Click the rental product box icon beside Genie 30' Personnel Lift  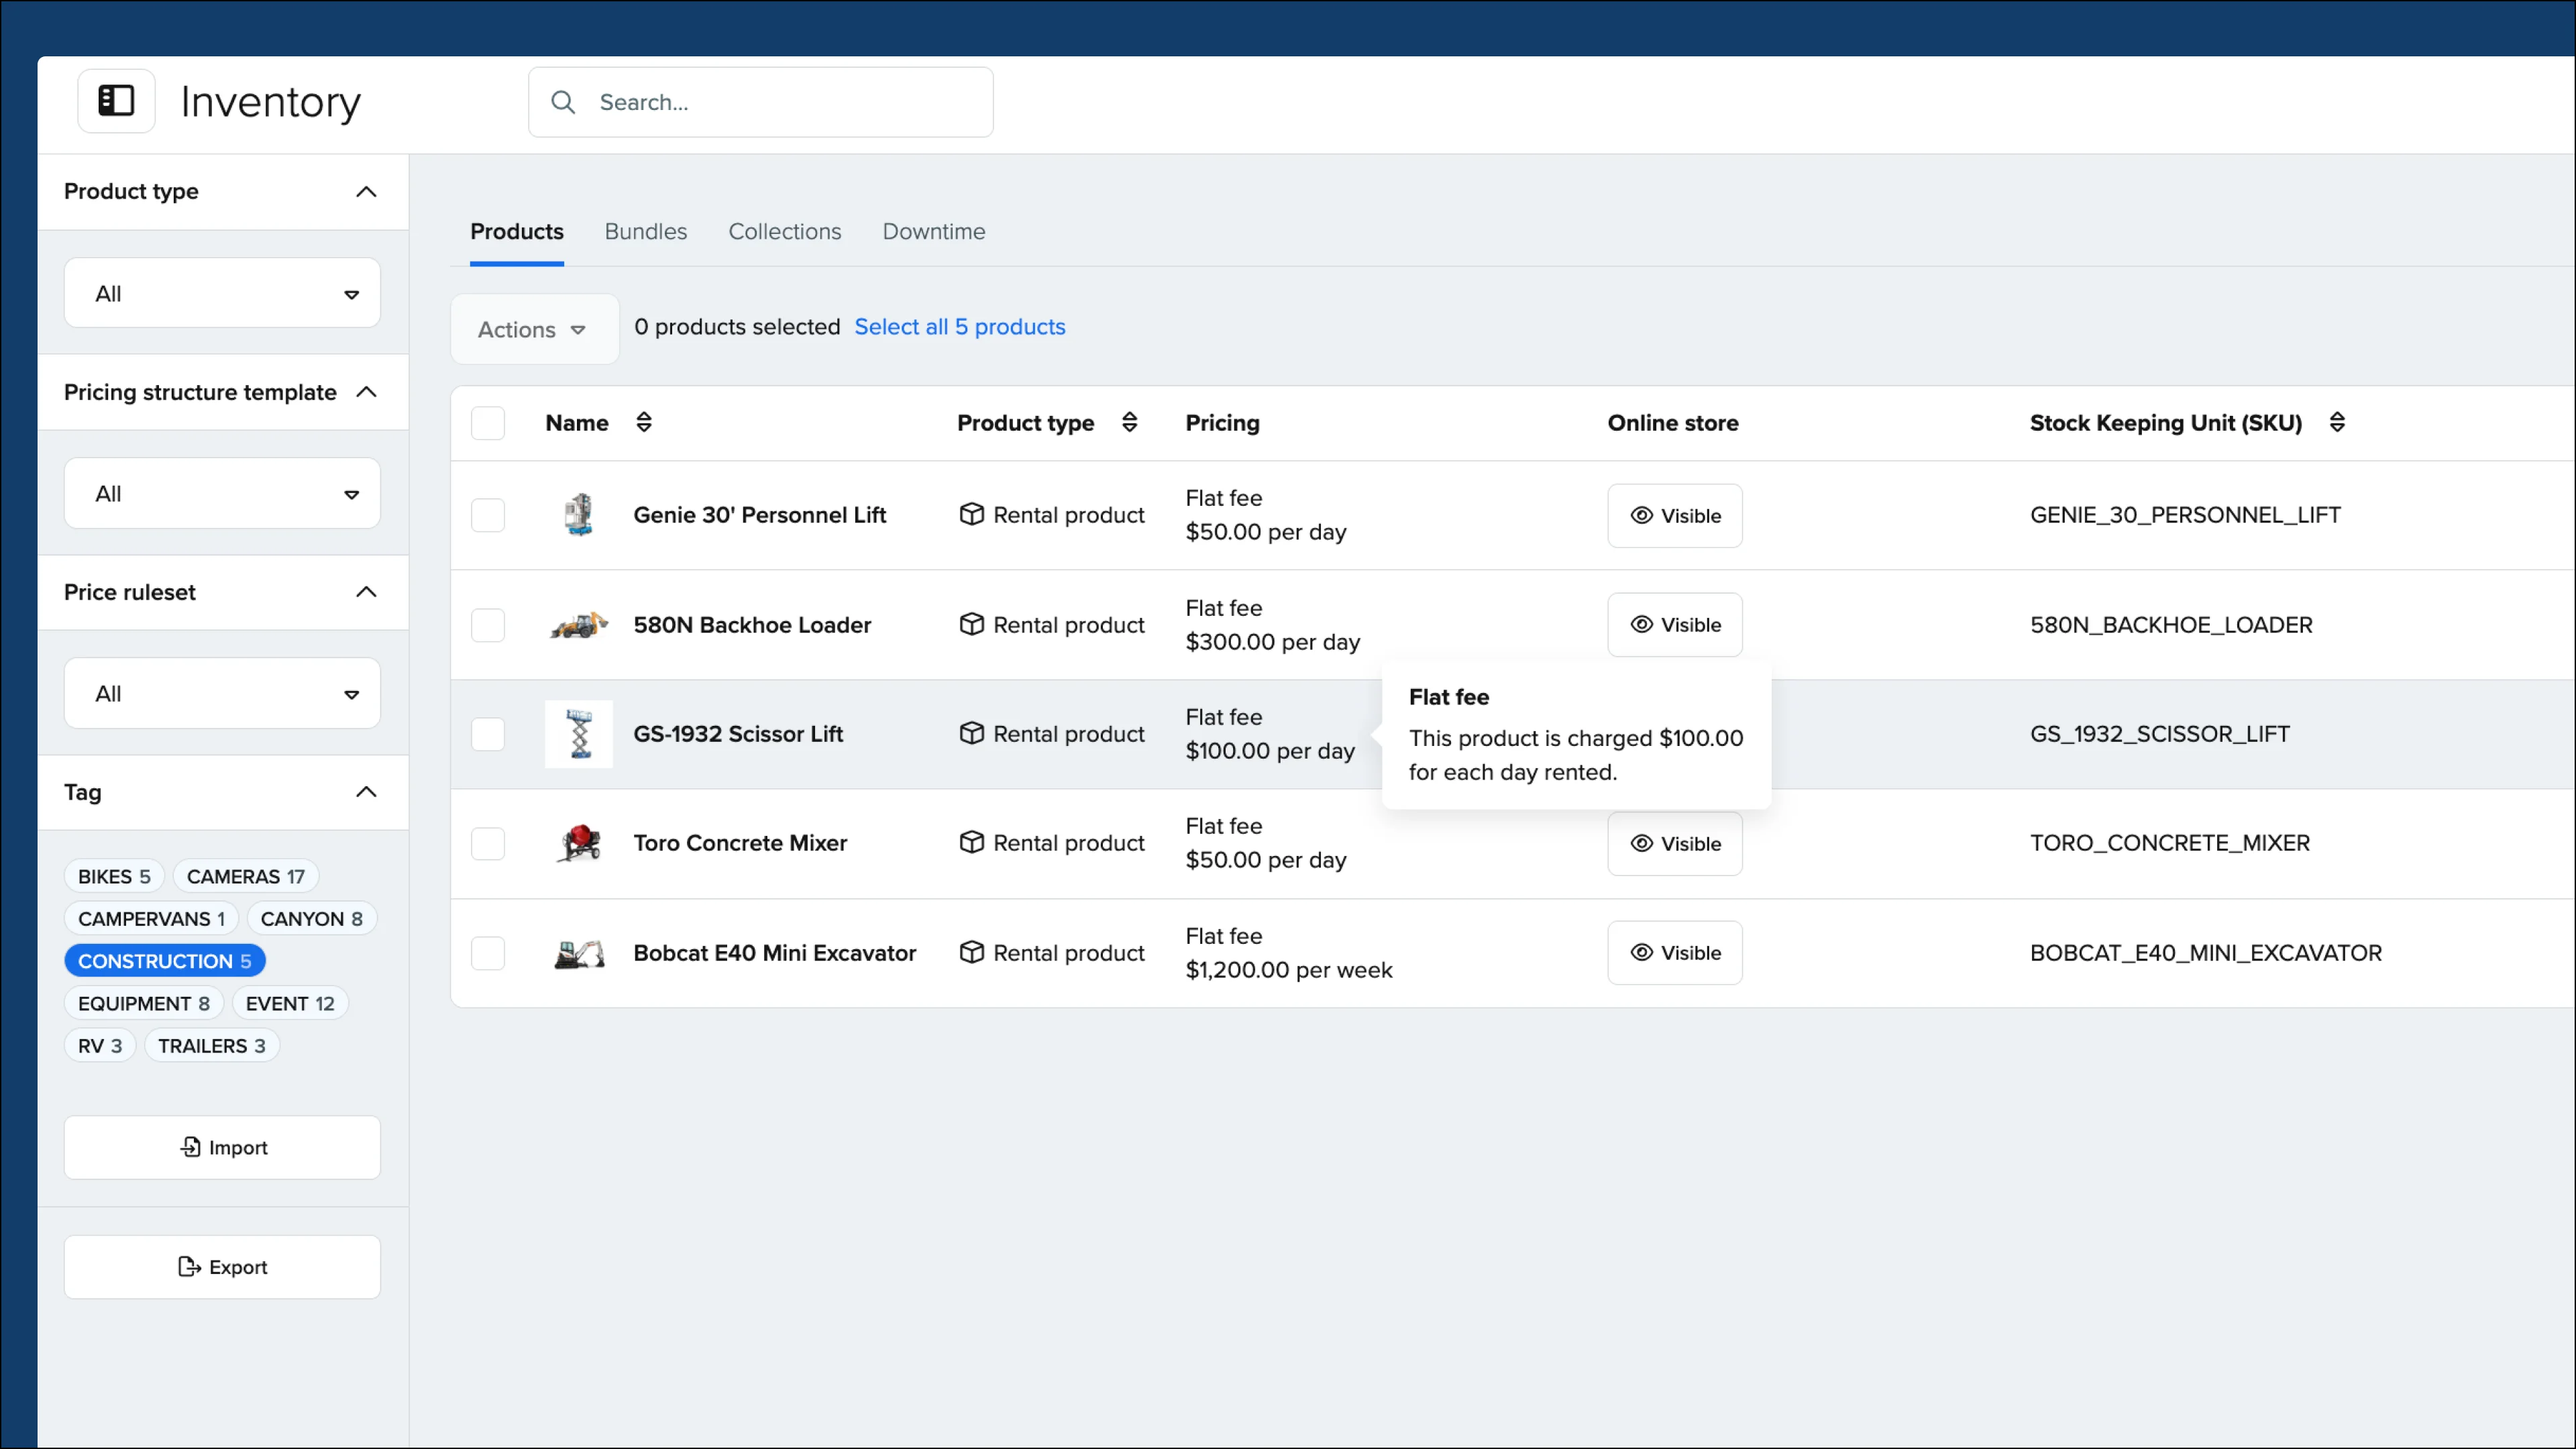(971, 514)
